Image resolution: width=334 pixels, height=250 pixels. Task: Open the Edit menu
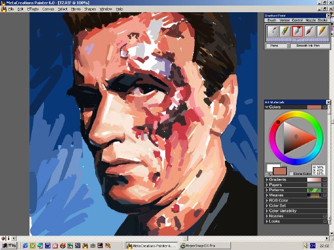(21, 9)
